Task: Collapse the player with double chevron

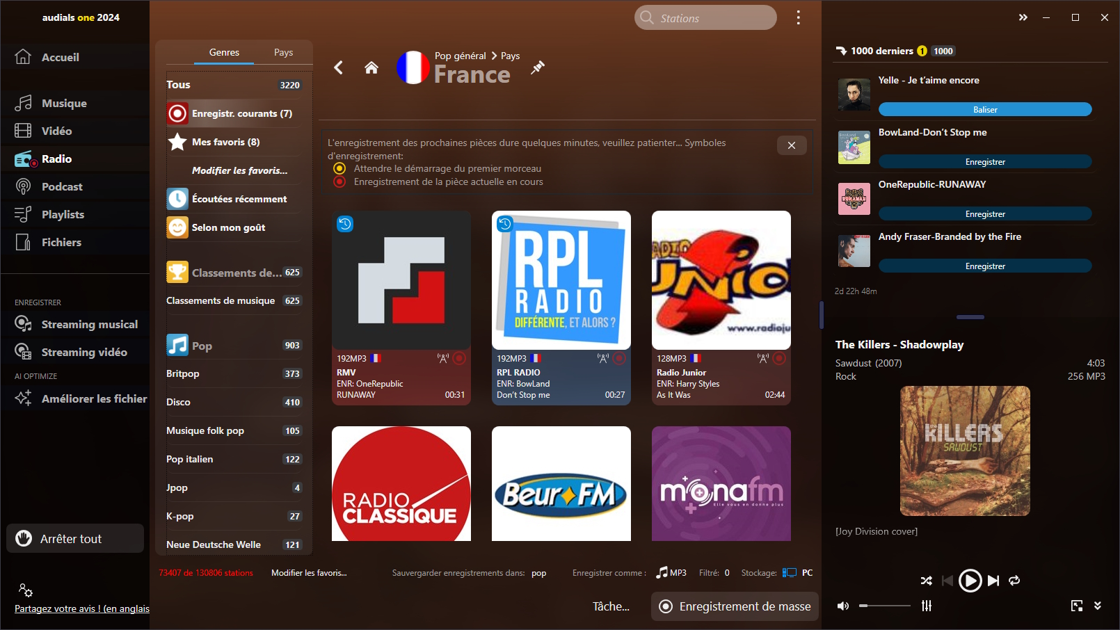Action: click(1098, 606)
